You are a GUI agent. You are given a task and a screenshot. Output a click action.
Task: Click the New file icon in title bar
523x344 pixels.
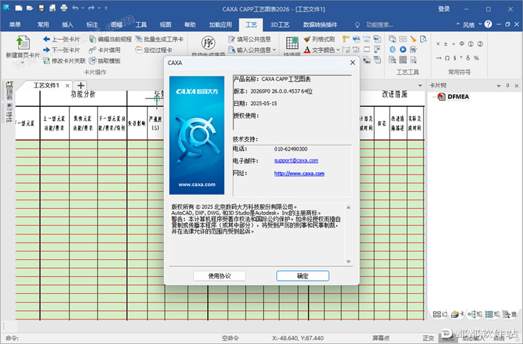pos(18,8)
